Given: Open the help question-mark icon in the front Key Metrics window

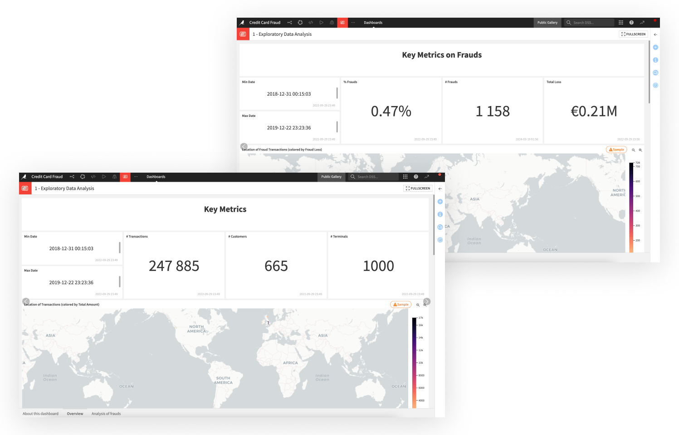Looking at the screenshot, I should (416, 177).
